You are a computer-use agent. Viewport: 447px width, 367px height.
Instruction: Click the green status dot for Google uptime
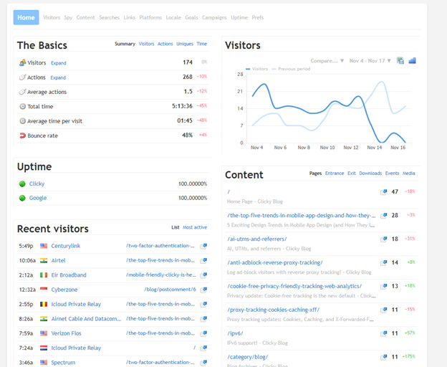click(22, 198)
